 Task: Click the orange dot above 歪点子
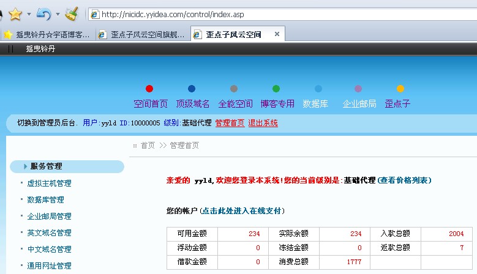[400, 89]
